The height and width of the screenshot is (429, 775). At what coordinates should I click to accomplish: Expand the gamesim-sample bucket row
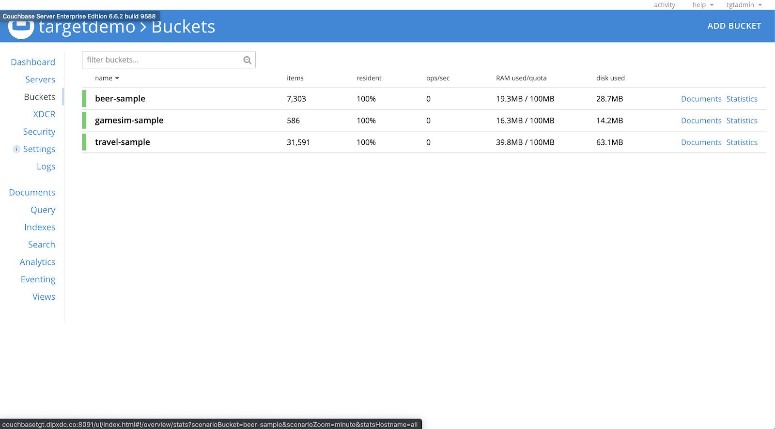[129, 121]
